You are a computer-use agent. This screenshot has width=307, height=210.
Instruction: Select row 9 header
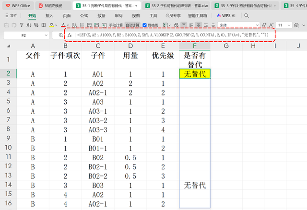click(8, 139)
